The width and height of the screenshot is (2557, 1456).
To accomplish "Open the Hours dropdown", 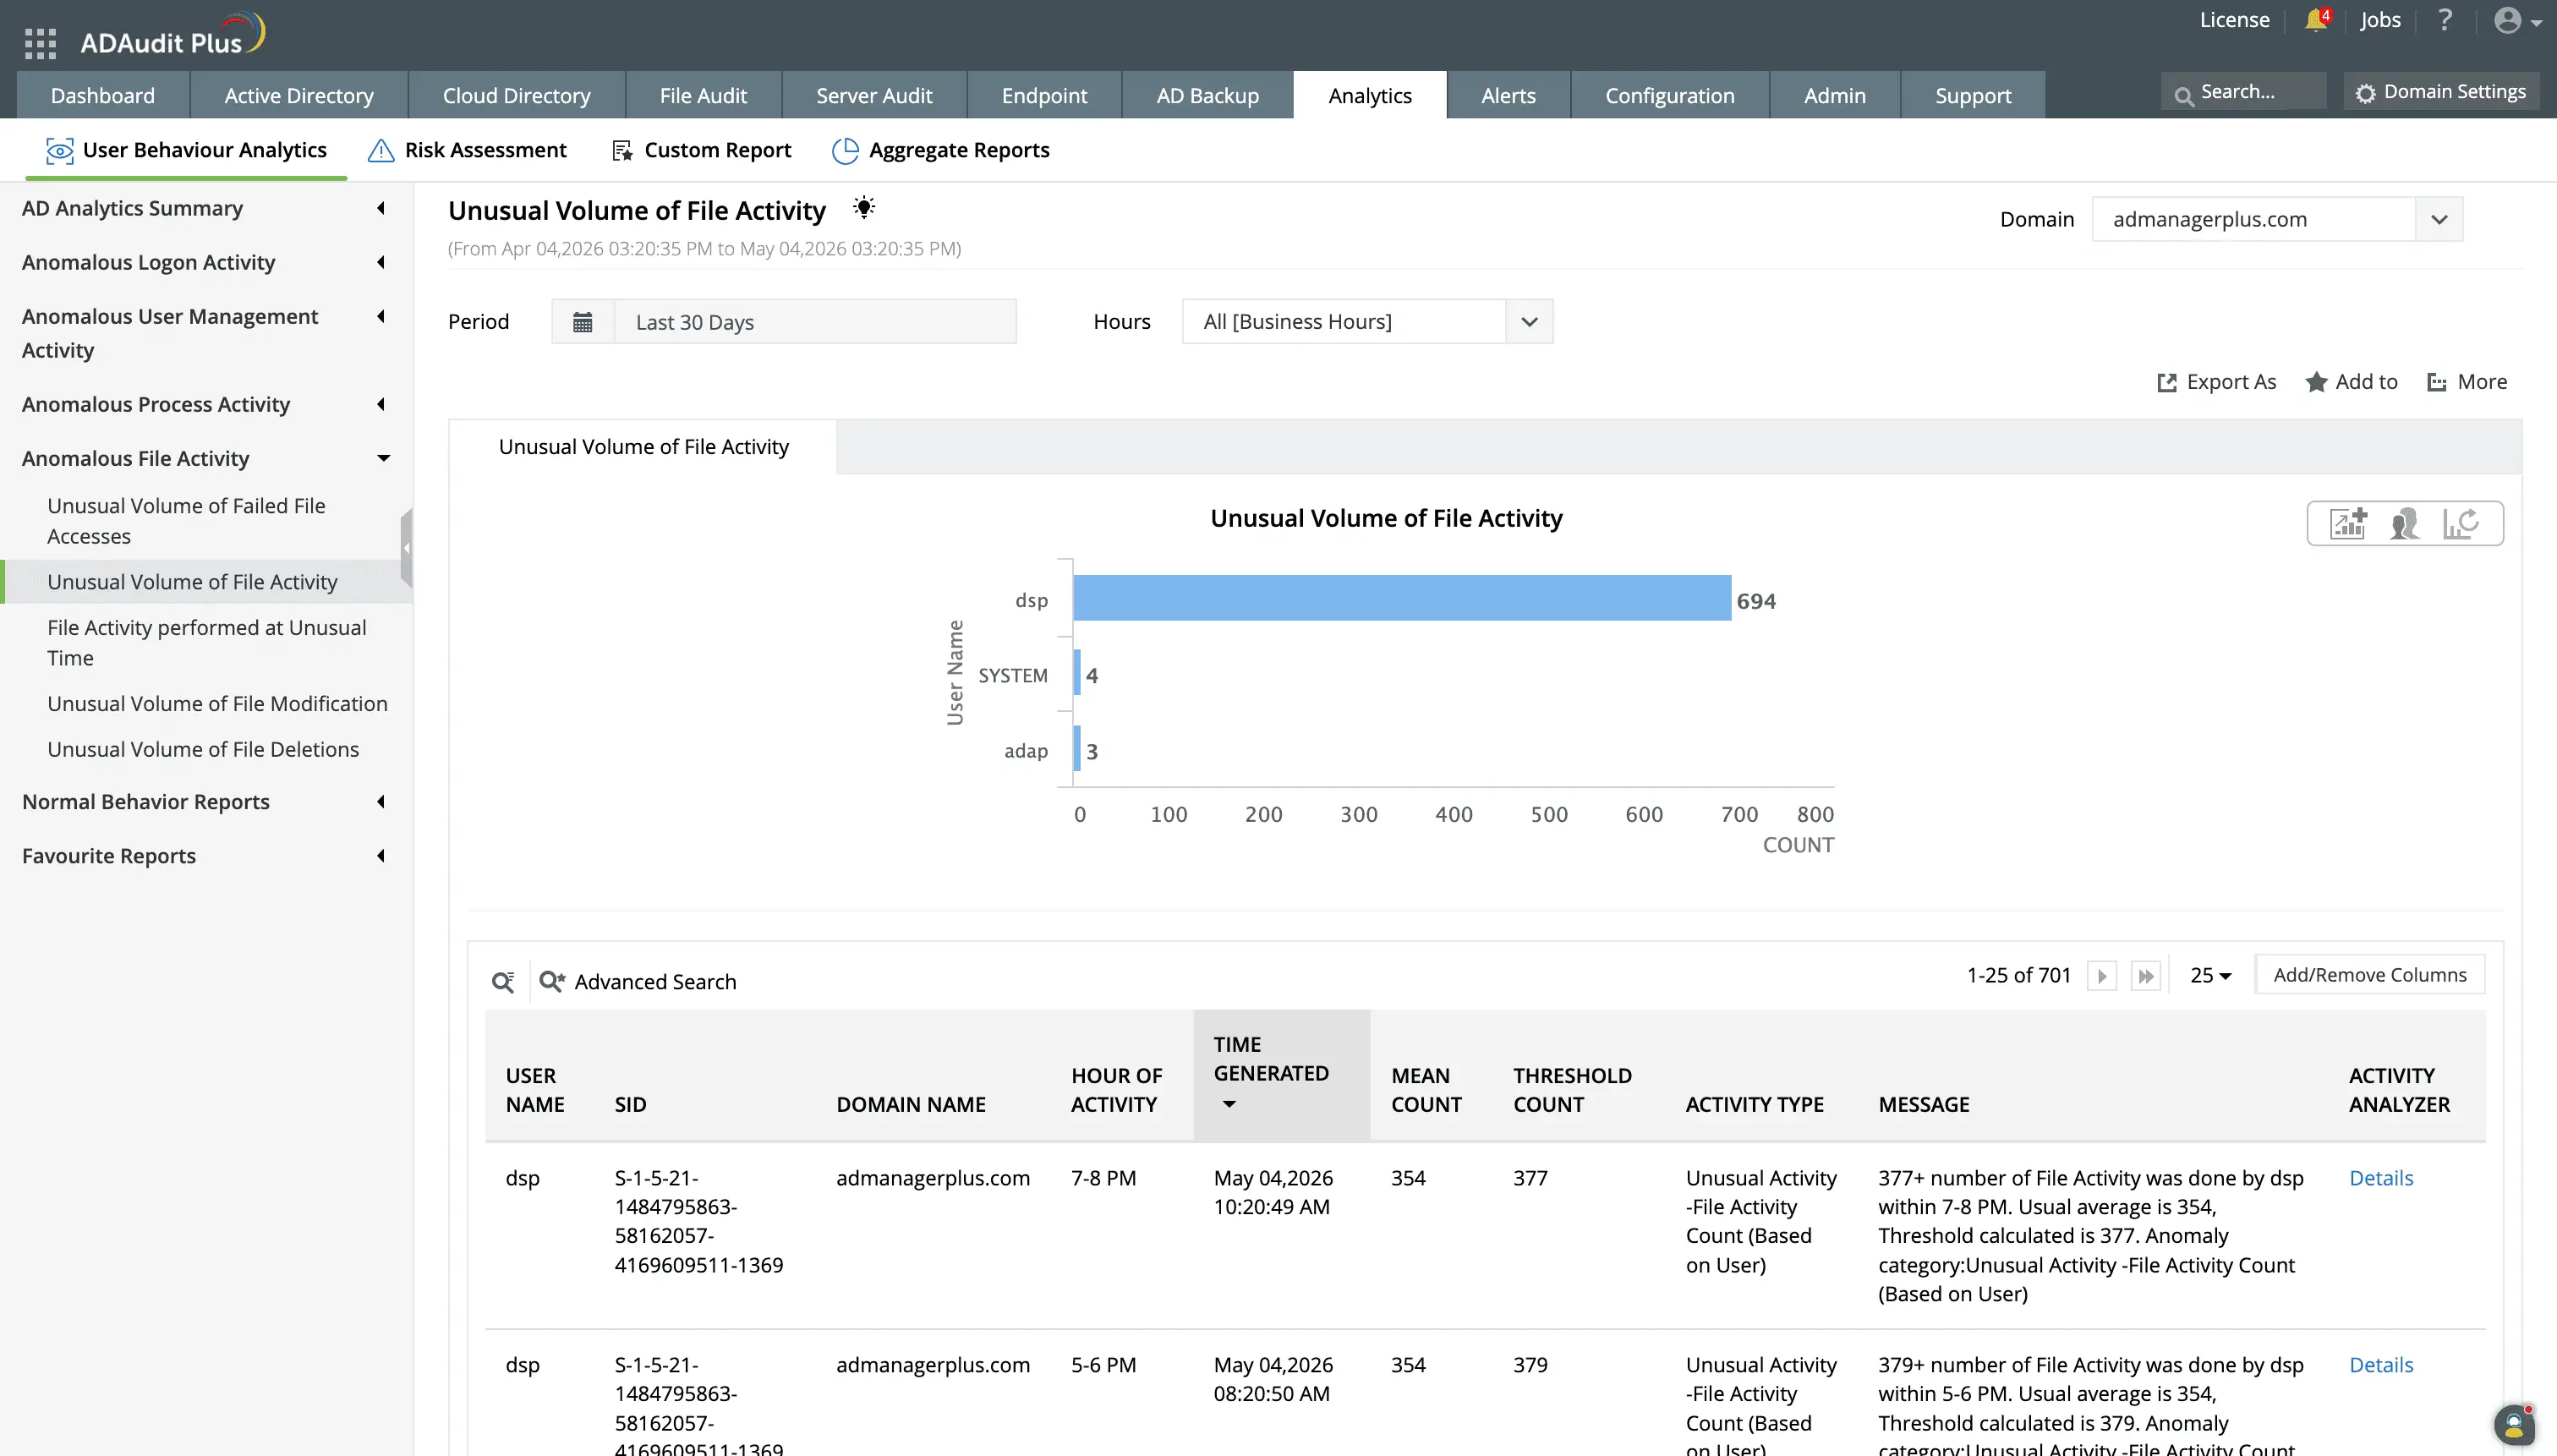I will coord(1367,322).
